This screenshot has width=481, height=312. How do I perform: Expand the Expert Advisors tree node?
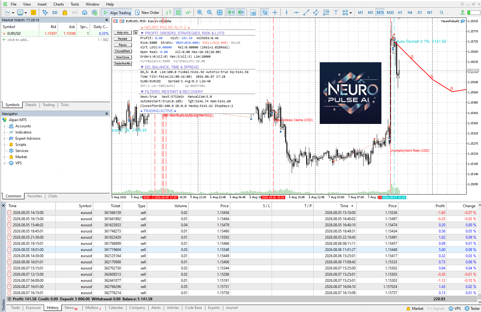tap(4, 138)
